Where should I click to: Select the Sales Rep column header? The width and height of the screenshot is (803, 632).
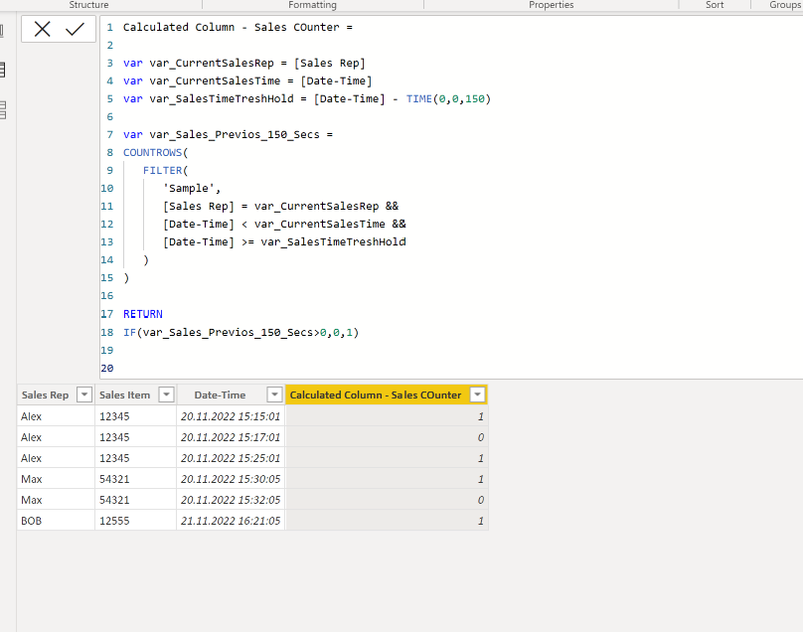tap(45, 395)
